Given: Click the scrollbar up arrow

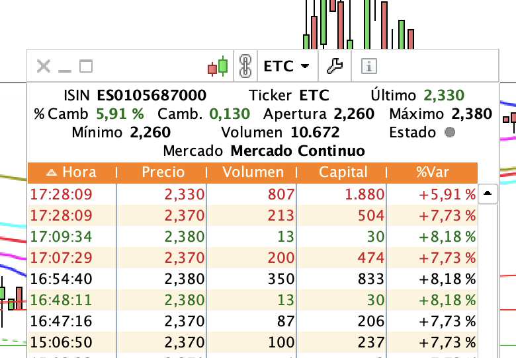Looking at the screenshot, I should 488,194.
